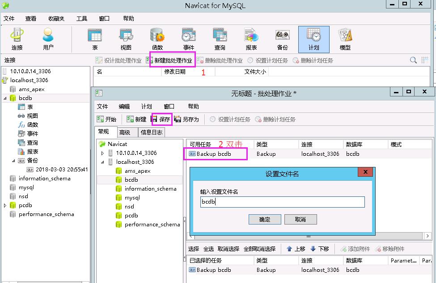Expand the pcdb database in sidebar
436x283 pixels.
tap(5, 205)
